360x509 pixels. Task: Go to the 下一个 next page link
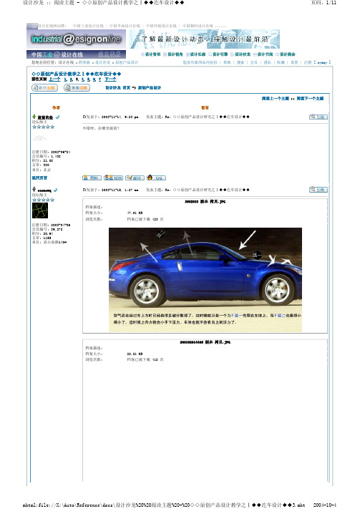click(110, 79)
